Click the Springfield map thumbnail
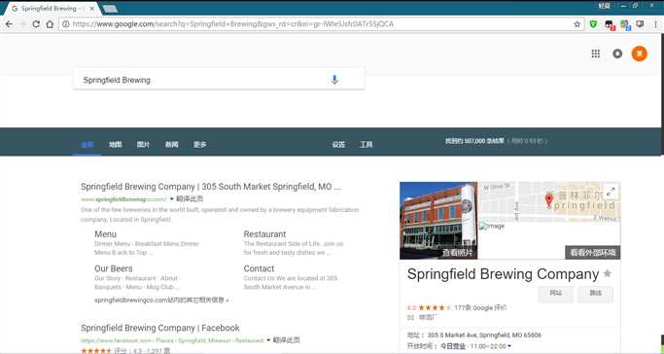 tap(549, 202)
